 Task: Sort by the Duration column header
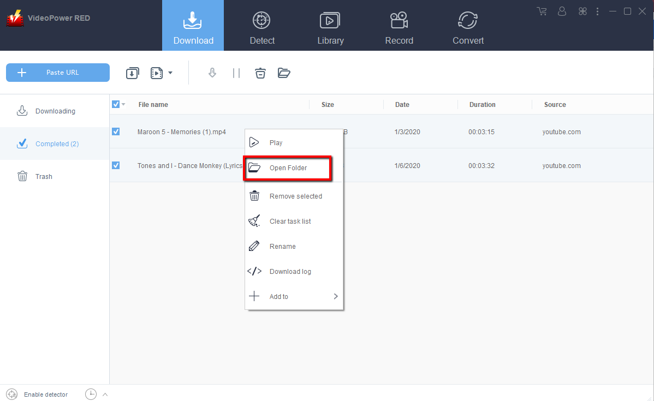point(482,105)
